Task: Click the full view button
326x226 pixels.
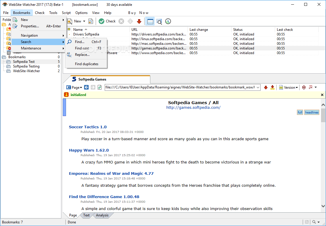Action: tap(300, 113)
